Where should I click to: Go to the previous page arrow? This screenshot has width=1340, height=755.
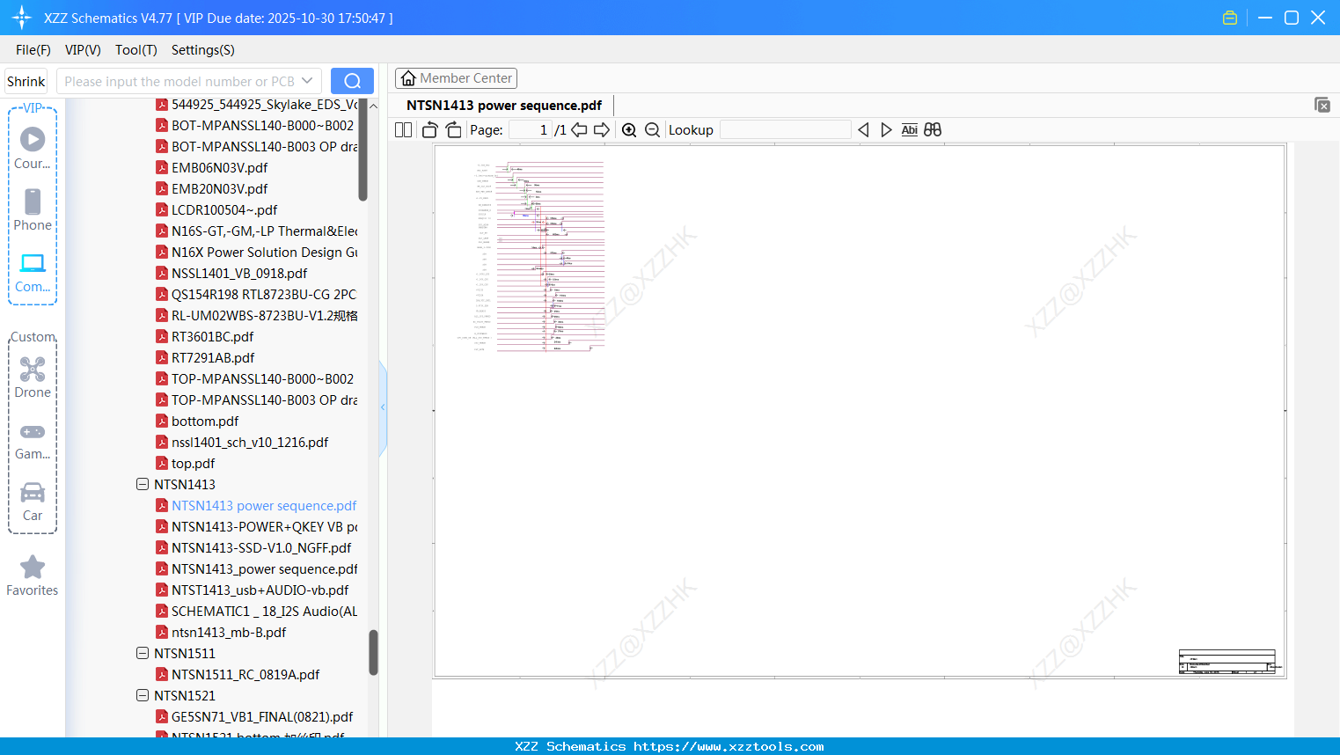(579, 130)
